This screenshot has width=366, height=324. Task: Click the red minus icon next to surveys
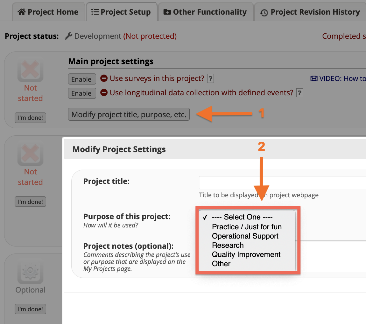pos(104,78)
